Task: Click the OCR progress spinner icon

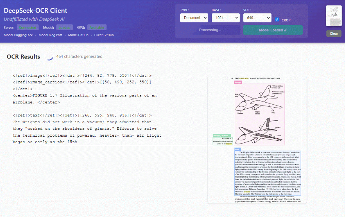Action: coord(49,57)
